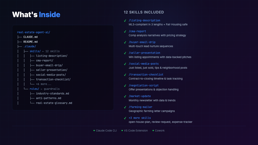
Task: Click the checkmark beside /listing-description
Action: pos(125,21)
